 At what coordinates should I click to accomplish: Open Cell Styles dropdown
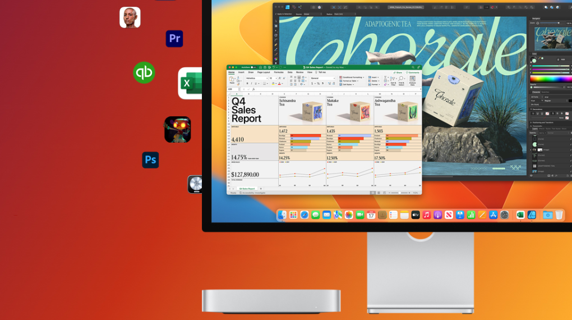click(x=347, y=84)
